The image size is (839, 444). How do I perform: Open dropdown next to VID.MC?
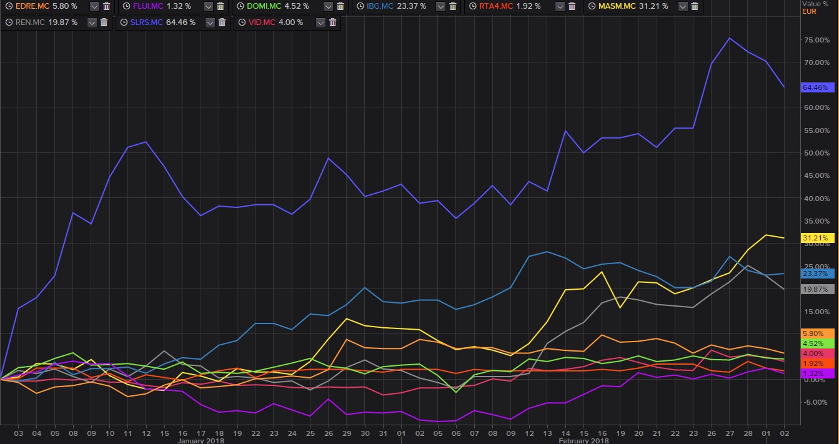(x=320, y=22)
